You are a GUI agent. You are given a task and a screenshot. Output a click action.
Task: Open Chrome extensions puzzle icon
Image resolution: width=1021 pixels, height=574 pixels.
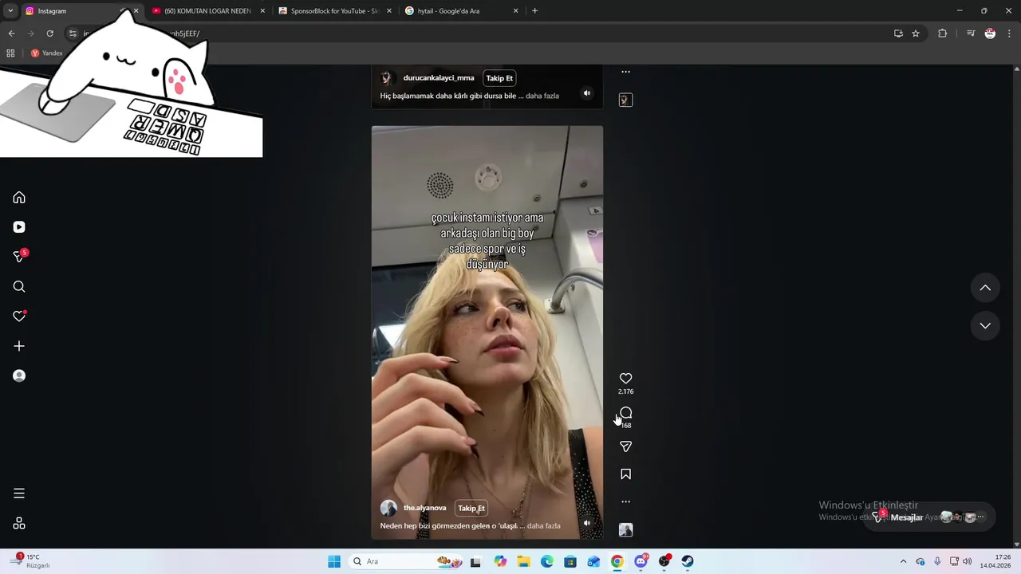click(x=943, y=33)
